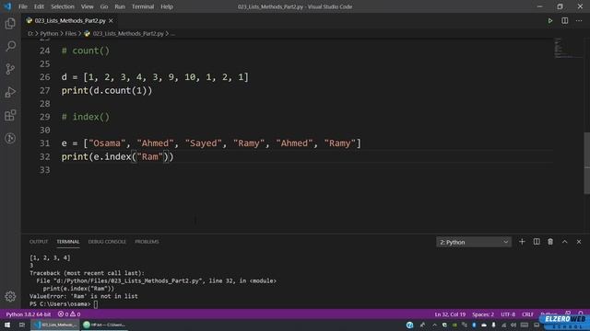
Task: Switch to the PROBLEMS panel tab
Action: point(147,242)
